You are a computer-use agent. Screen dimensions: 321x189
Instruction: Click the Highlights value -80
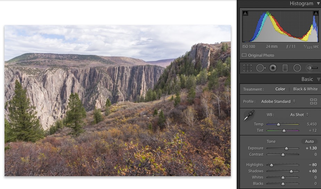(313, 165)
